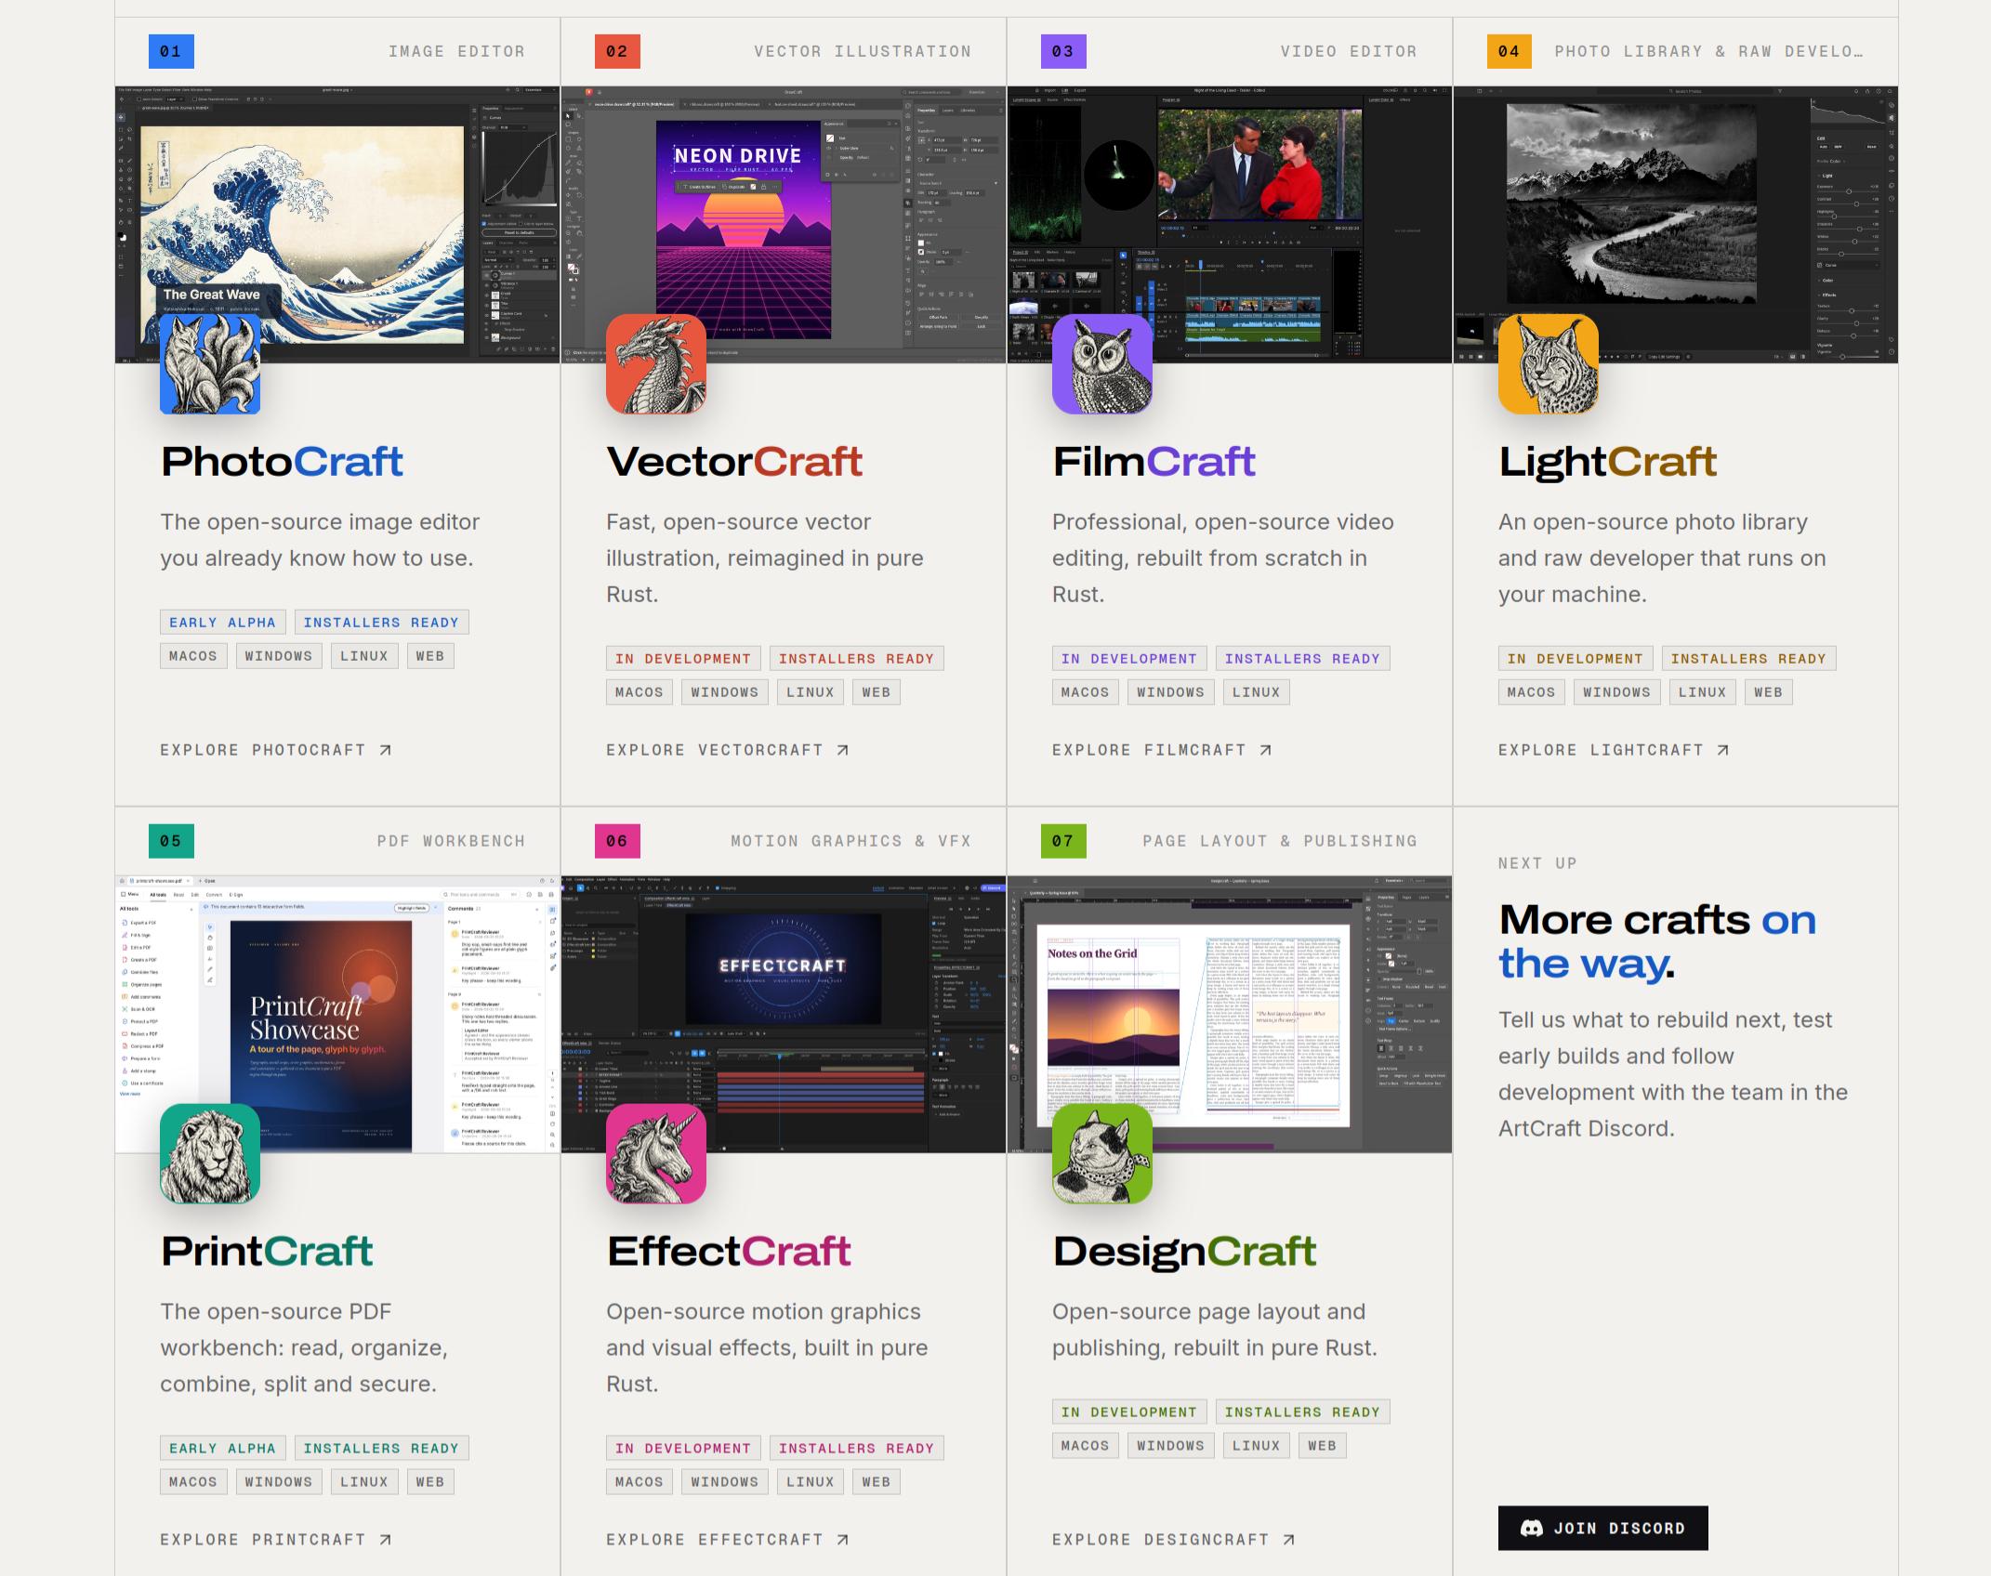
Task: Click the FilmCraft heading
Action: pyautogui.click(x=1154, y=462)
